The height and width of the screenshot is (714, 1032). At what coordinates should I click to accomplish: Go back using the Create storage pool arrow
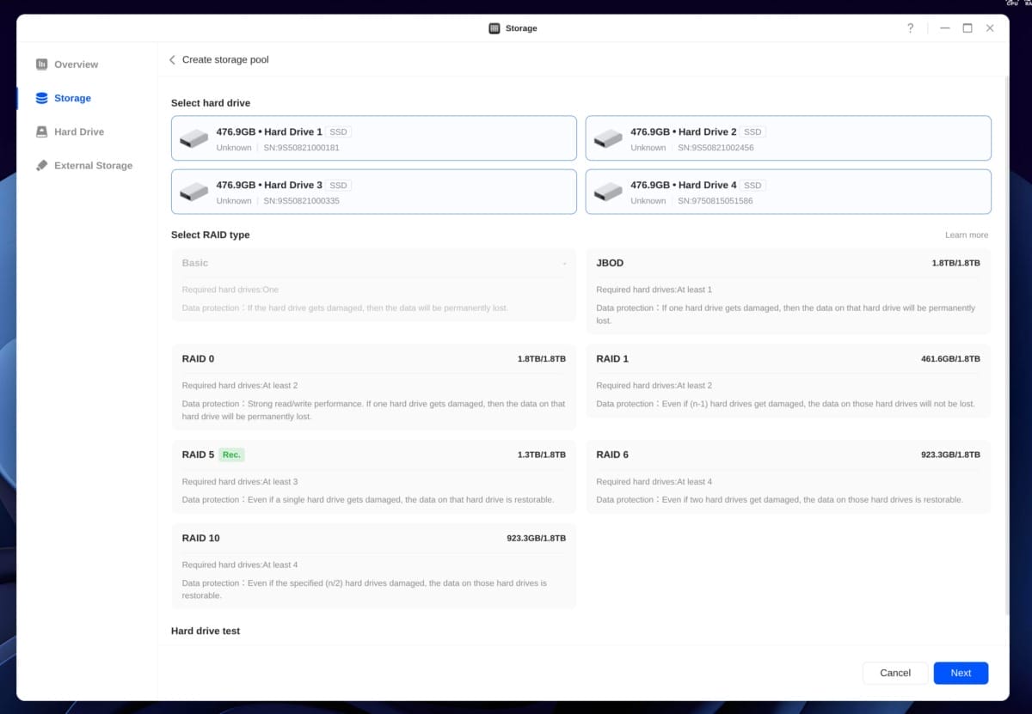click(173, 60)
